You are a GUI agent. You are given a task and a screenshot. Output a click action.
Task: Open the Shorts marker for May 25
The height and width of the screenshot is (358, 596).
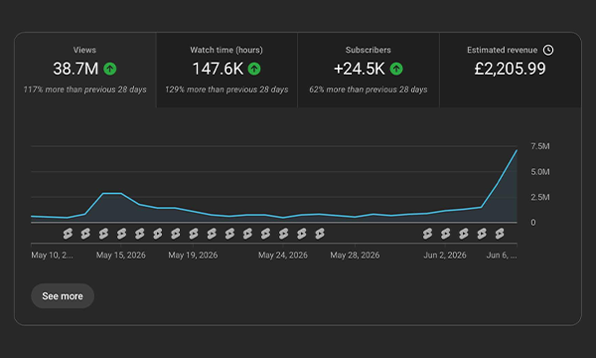coord(301,234)
